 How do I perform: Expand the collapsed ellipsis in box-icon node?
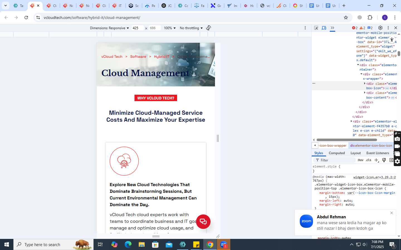tap(387, 88)
